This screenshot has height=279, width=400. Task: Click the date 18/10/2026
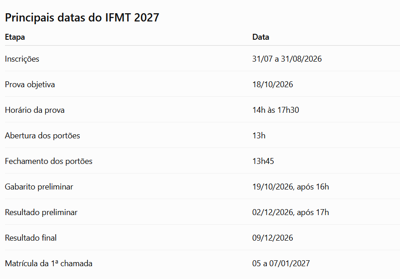pos(272,84)
